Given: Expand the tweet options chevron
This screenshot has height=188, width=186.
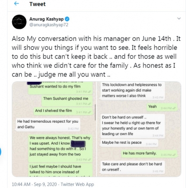Looking at the screenshot, I should coord(179,18).
